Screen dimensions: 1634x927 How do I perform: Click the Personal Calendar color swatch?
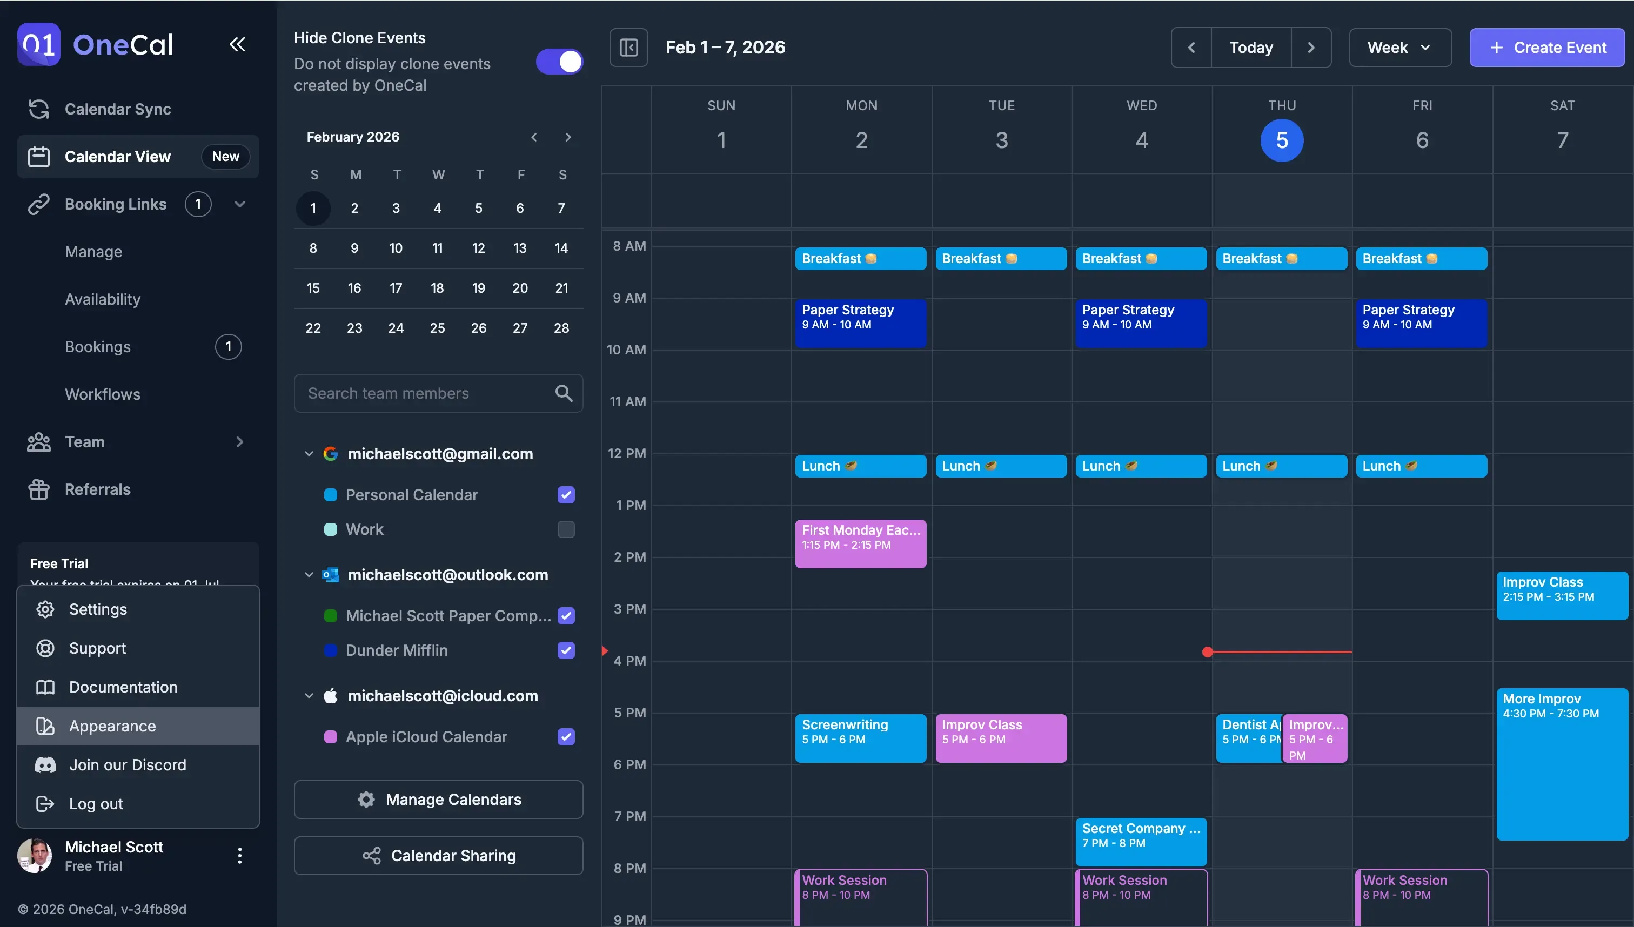(331, 494)
